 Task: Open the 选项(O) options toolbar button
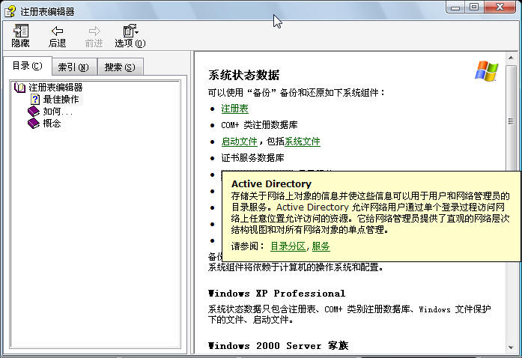(x=130, y=36)
